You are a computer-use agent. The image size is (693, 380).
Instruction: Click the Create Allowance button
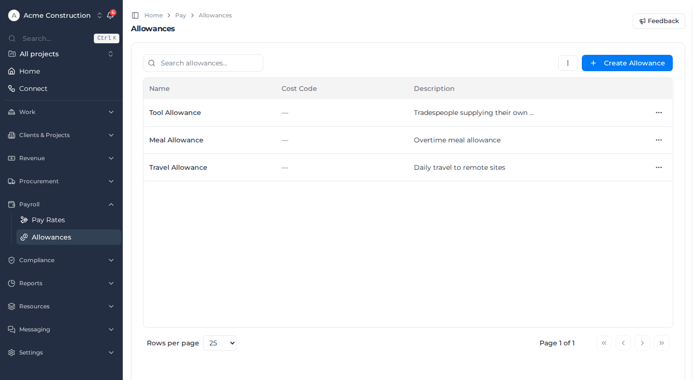pyautogui.click(x=627, y=63)
